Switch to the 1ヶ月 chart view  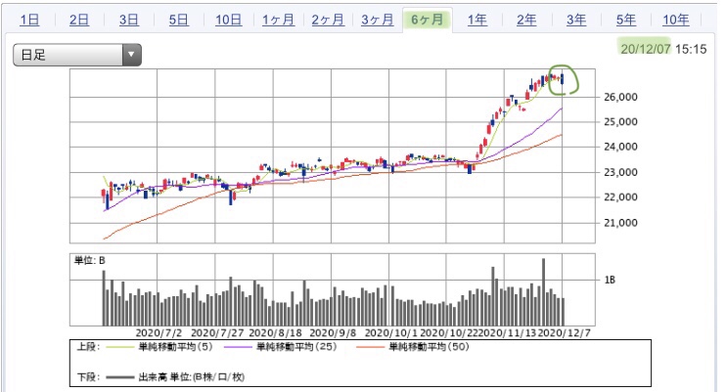[x=278, y=20]
